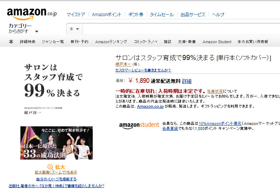Screen dimensions: 280x191
Task: Select the 詳細検索 tab
Action: (28, 42)
